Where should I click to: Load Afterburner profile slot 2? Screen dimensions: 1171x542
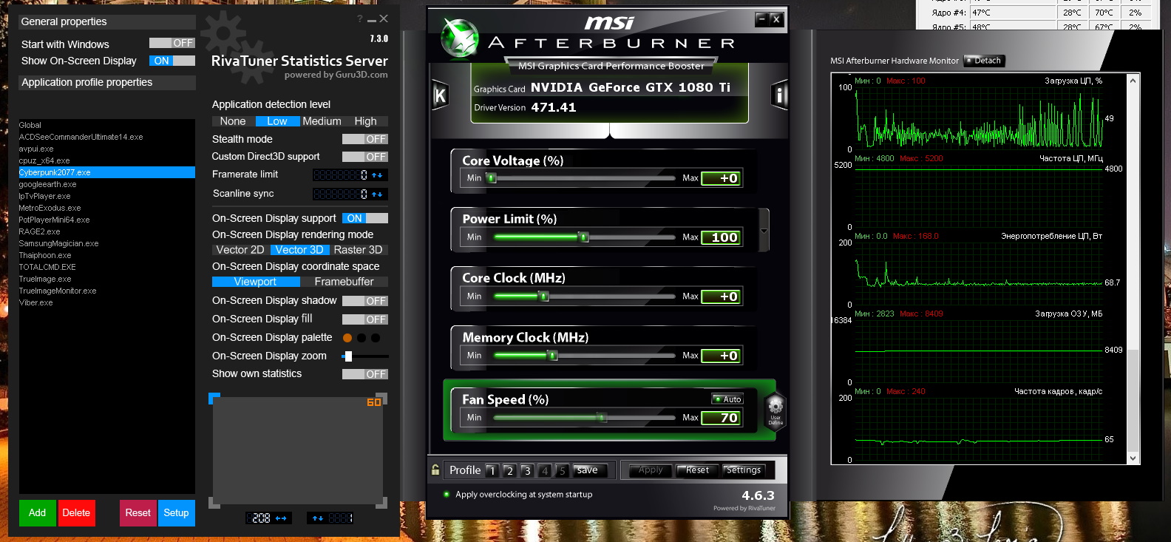click(x=509, y=470)
